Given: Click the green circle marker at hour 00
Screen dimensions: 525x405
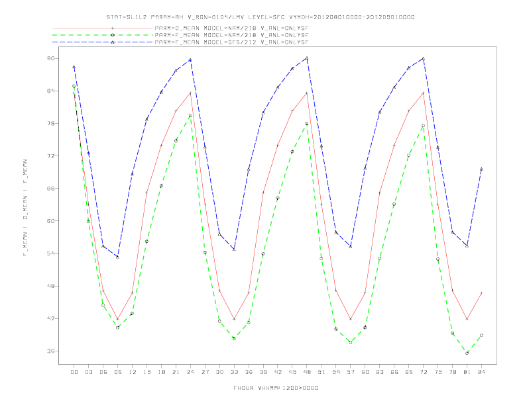Looking at the screenshot, I should click(74, 86).
